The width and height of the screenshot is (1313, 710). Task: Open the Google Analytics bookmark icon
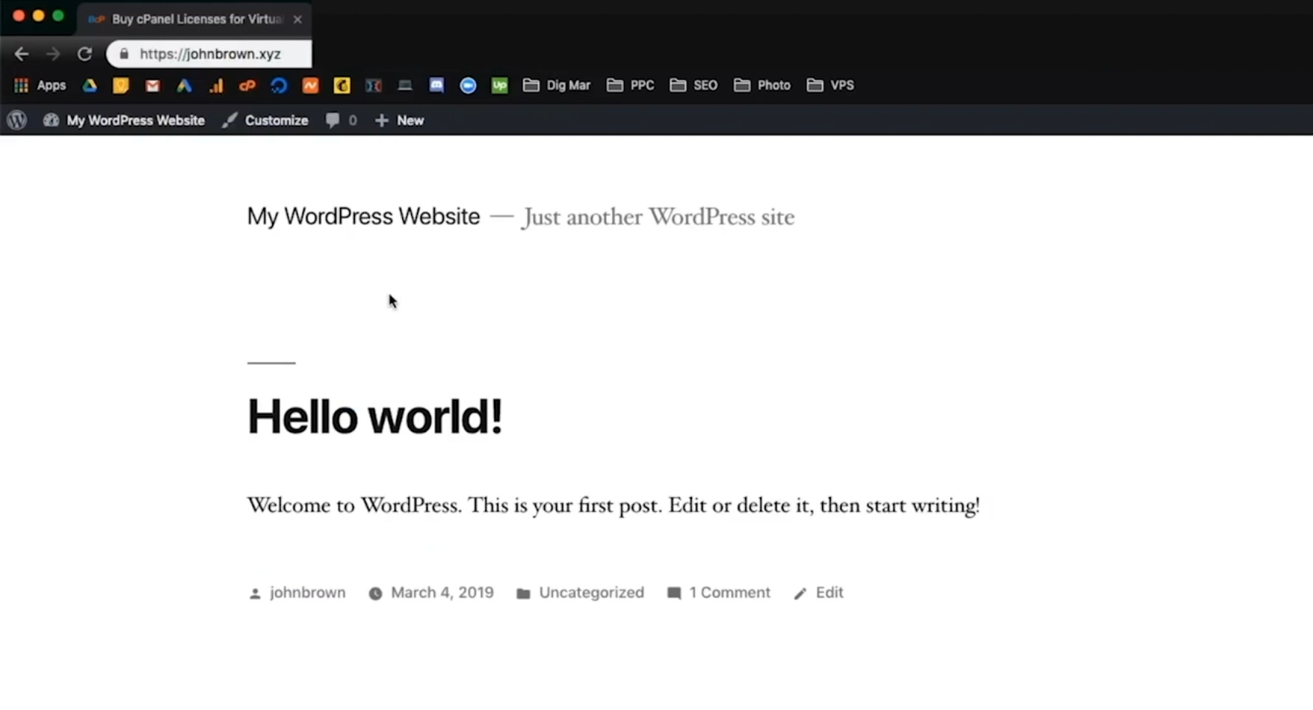coord(216,86)
